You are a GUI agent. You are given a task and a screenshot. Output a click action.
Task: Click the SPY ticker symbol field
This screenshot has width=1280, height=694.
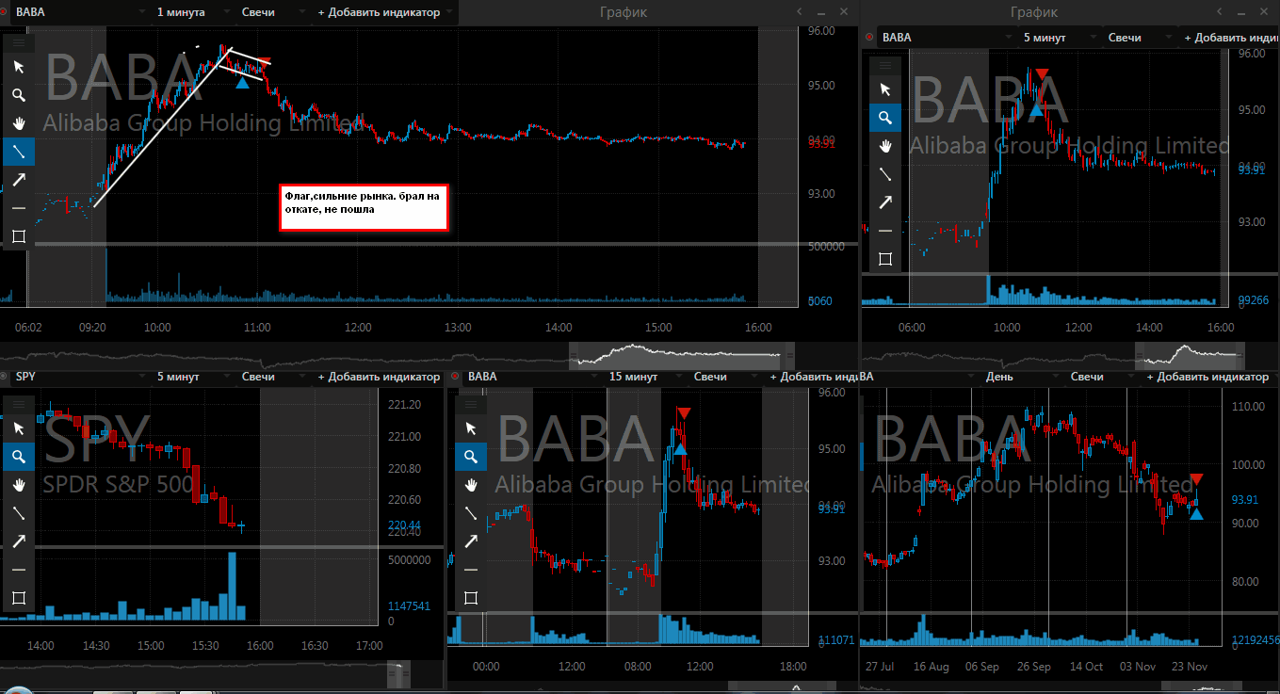pyautogui.click(x=80, y=377)
